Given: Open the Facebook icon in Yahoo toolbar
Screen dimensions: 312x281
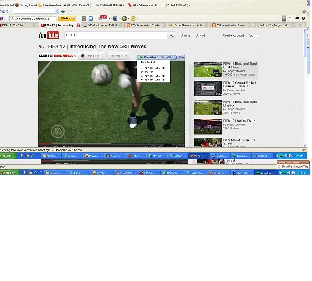Looking at the screenshot, I should point(115,18).
